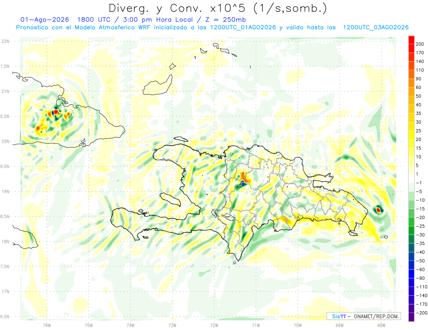Viewport: 428px width, 330px height.
Task: Click the '22N' latitude label
Action: 5,41
